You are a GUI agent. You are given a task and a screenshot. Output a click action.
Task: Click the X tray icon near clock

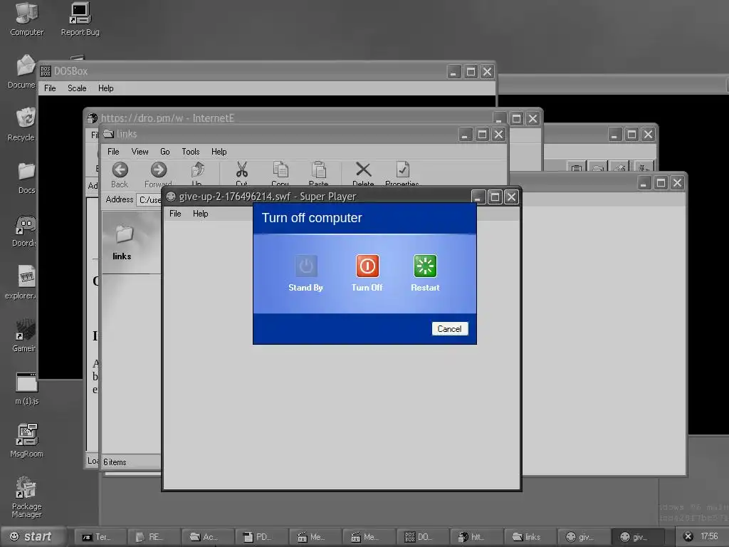688,537
